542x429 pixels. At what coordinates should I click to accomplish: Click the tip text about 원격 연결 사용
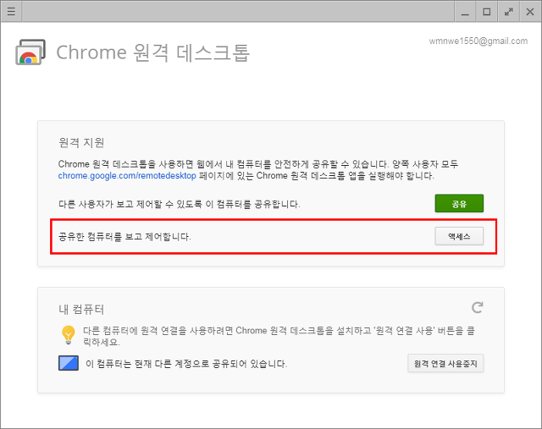tap(279, 337)
